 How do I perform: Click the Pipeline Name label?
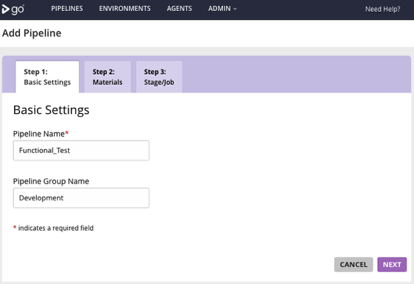41,134
